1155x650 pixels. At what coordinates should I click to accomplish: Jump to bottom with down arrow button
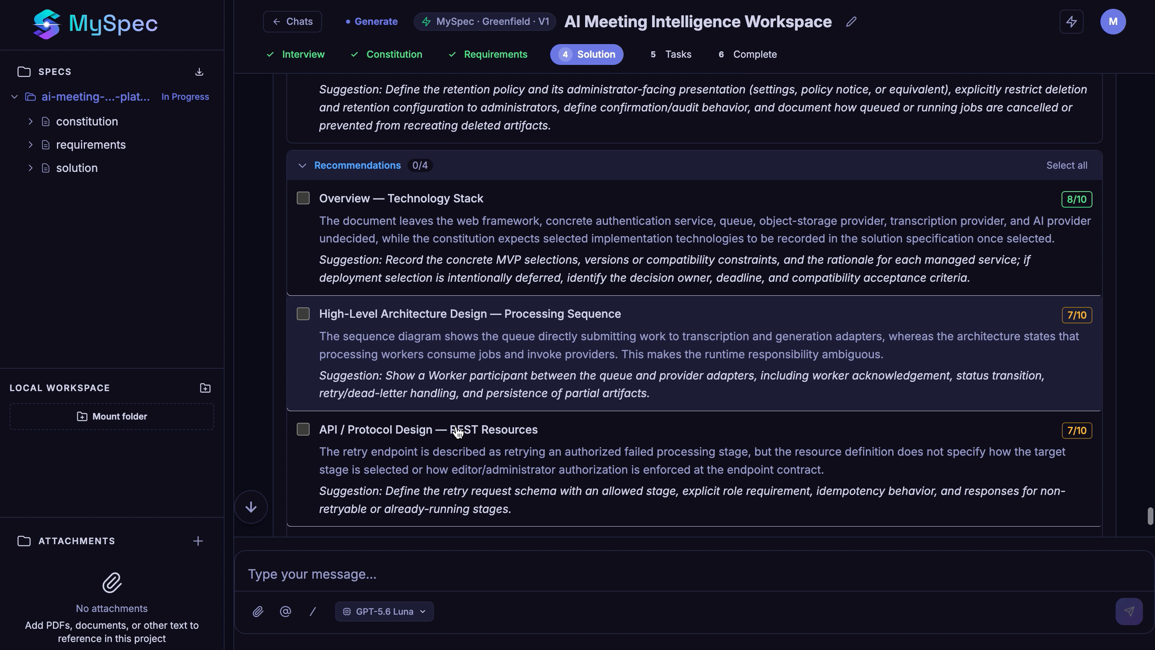pos(251,507)
